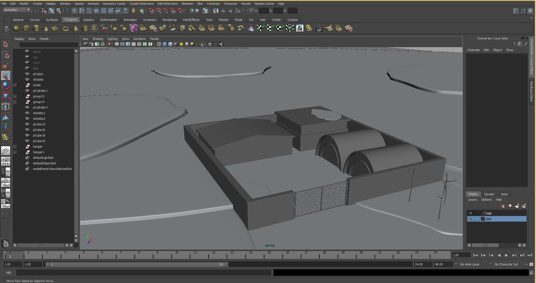This screenshot has width=536, height=283.
Task: Open the Create Deformers menu
Action: (141, 4)
